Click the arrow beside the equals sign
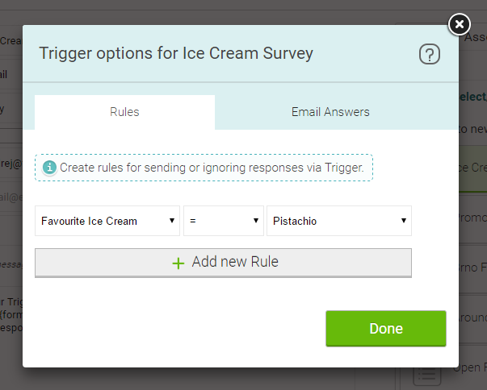Screen dimensions: 487x390 tap(256, 221)
